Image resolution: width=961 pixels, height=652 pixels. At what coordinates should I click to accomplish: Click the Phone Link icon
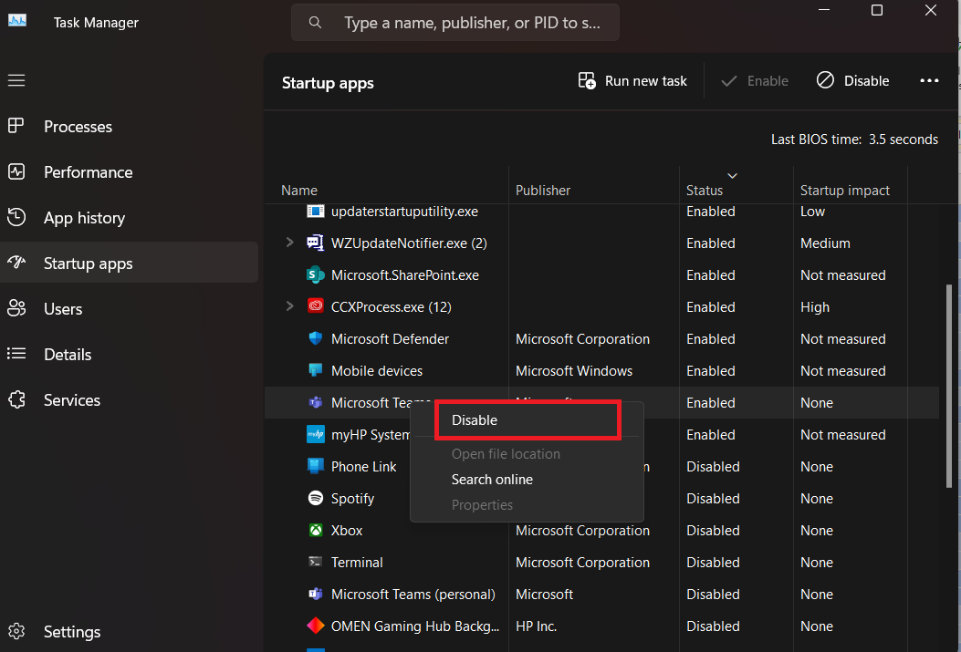point(315,466)
